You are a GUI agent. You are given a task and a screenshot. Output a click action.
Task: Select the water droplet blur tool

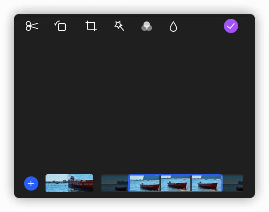173,27
